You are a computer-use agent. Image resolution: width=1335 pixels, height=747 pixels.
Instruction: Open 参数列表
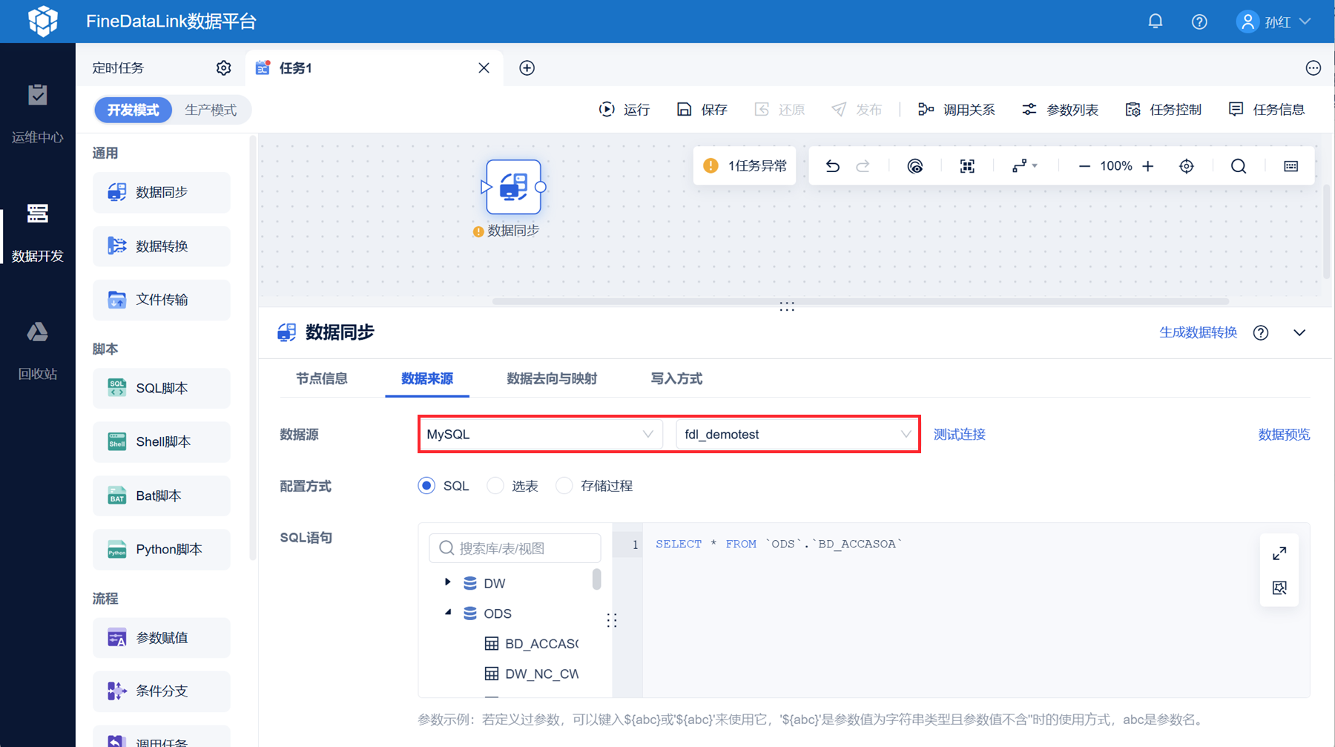[1060, 110]
